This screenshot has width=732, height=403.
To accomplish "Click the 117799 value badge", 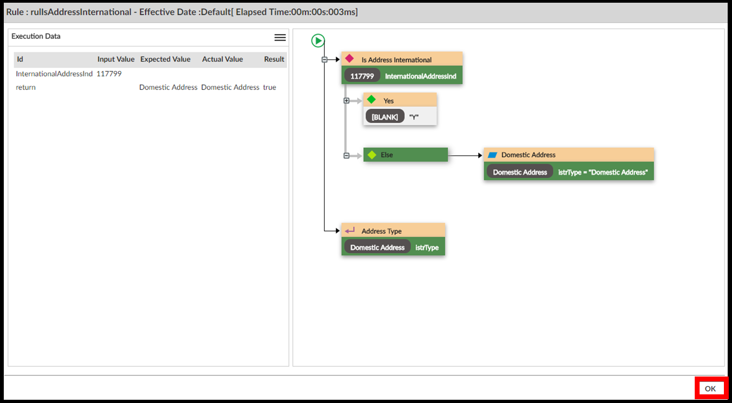I will coord(362,76).
